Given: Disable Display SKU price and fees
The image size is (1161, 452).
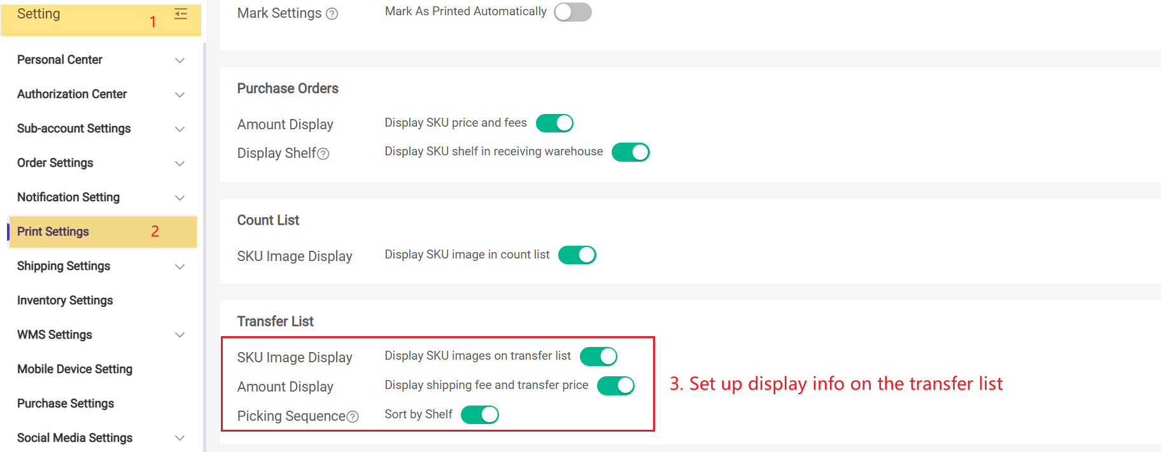Looking at the screenshot, I should 554,123.
